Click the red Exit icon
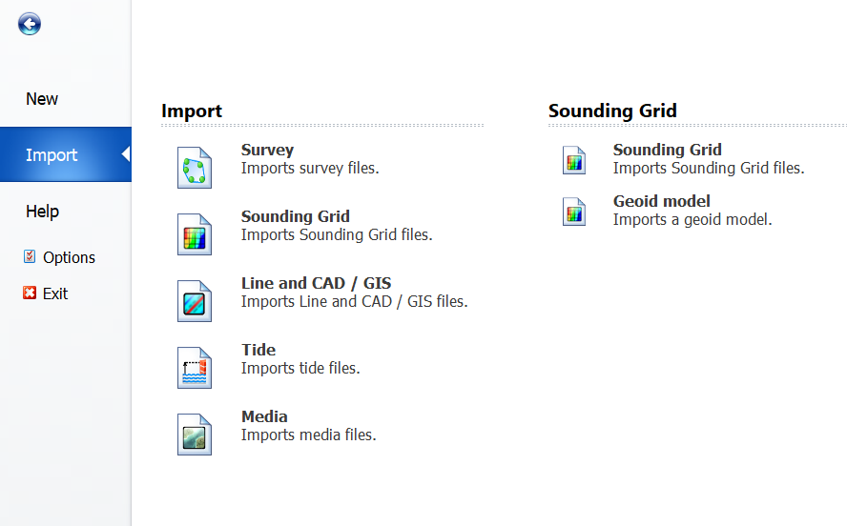 (30, 293)
